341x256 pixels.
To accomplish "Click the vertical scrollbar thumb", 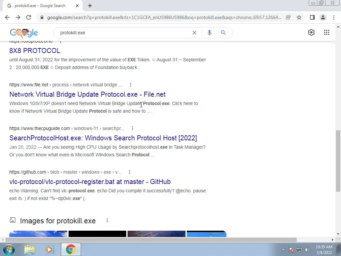I will (x=338, y=161).
